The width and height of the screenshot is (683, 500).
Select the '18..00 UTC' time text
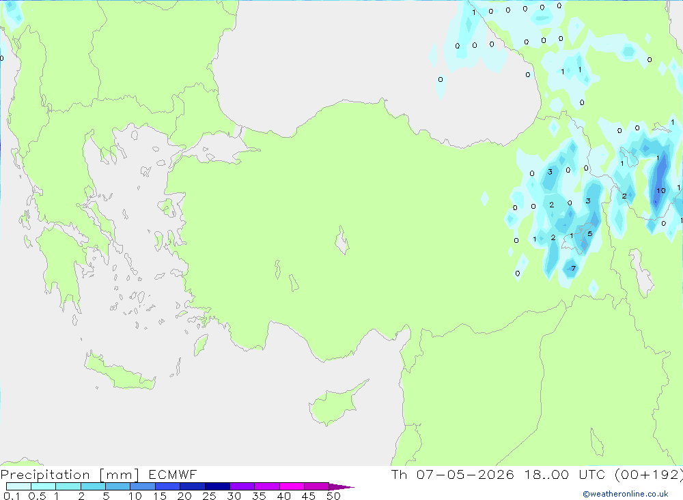(x=565, y=474)
